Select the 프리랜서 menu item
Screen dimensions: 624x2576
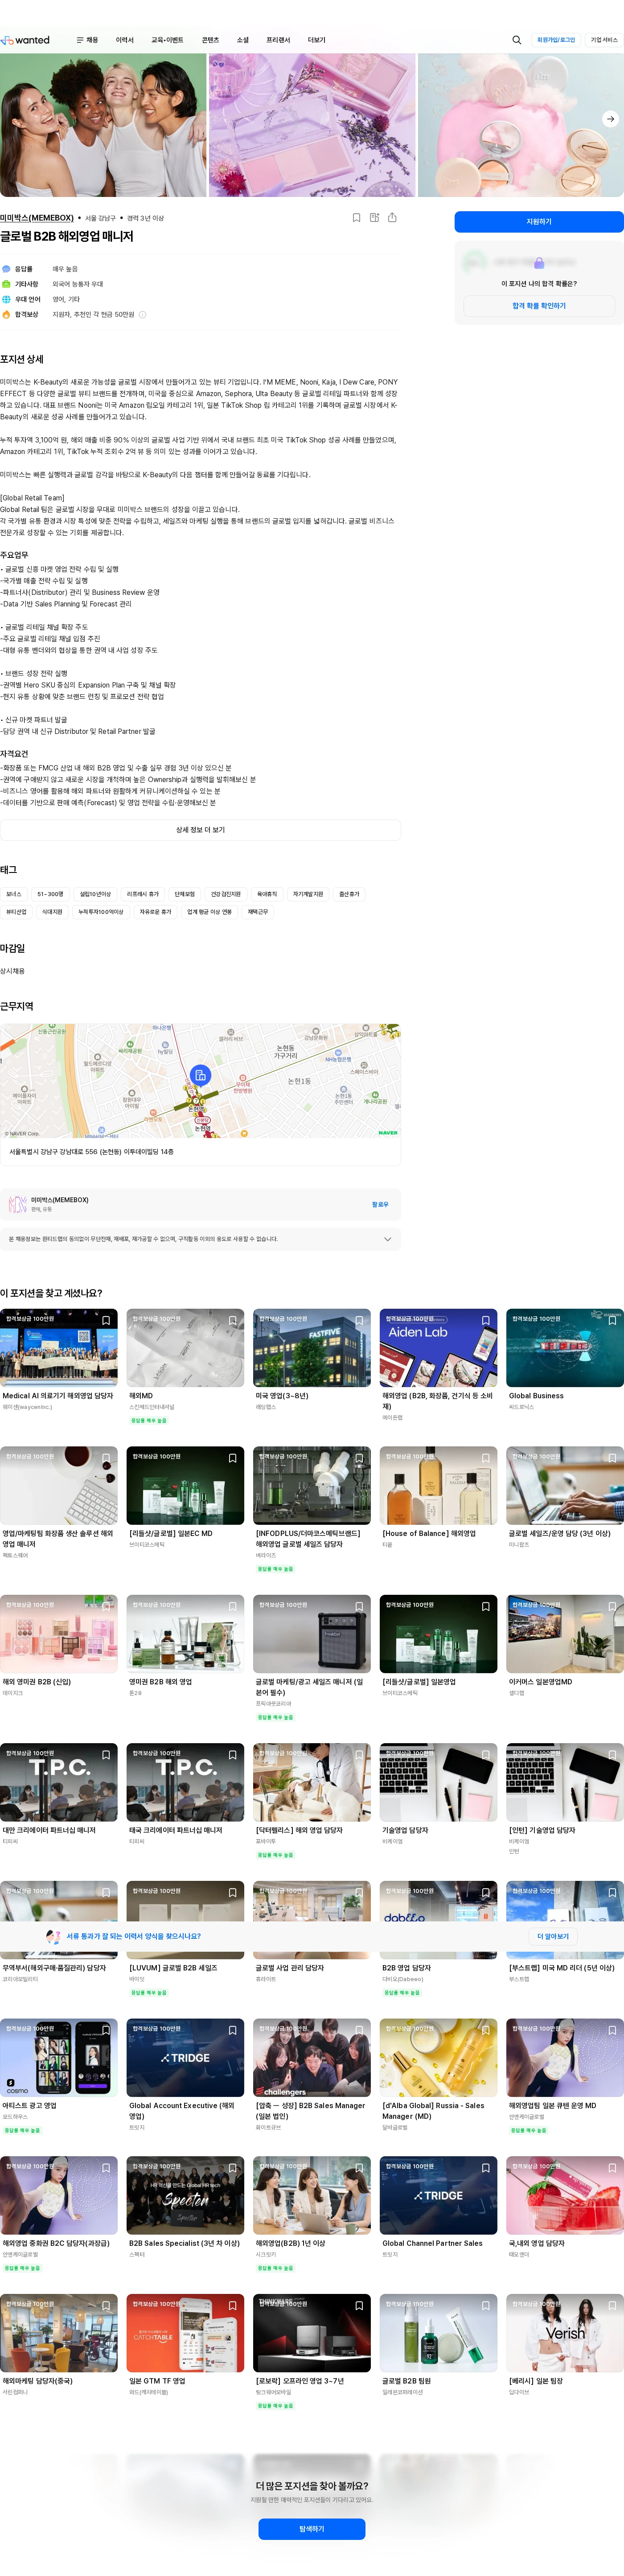(278, 40)
